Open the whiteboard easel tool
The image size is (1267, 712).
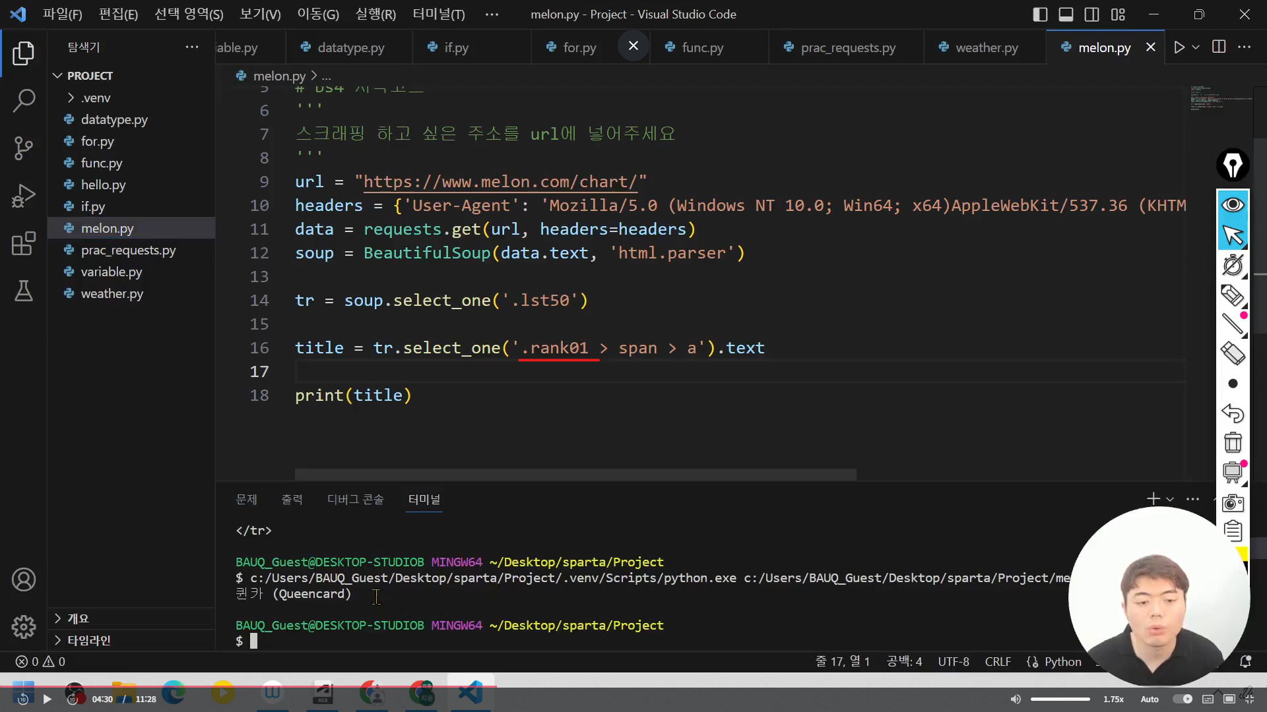tap(1233, 472)
